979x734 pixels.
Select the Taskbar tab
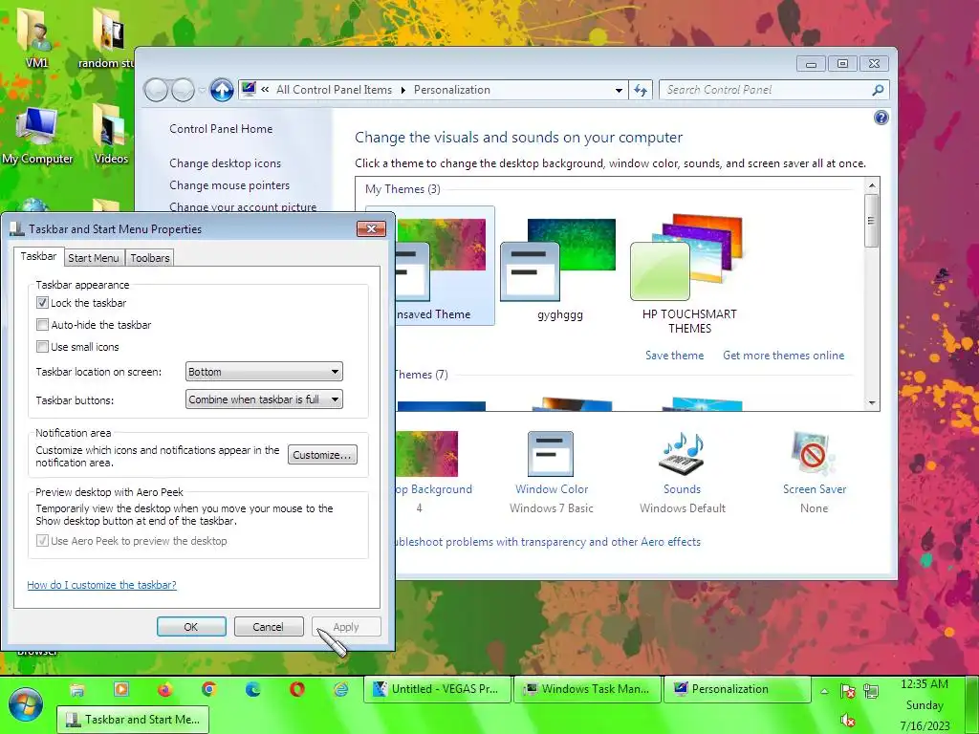(x=38, y=256)
